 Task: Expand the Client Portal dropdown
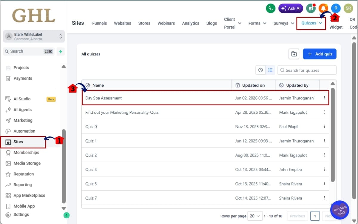pos(232,23)
